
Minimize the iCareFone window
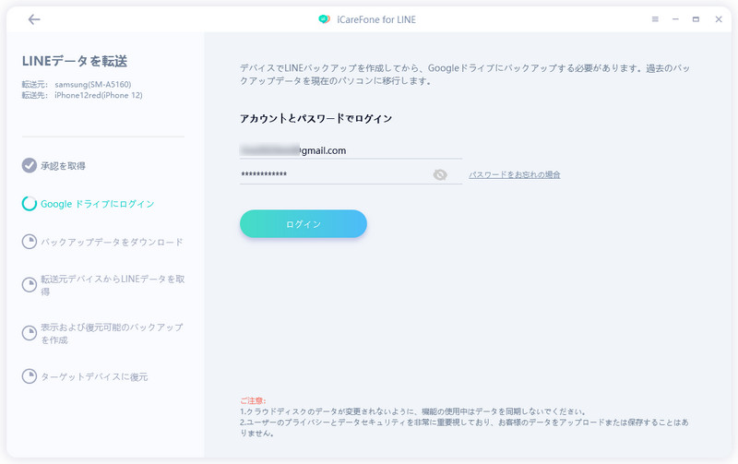click(675, 19)
